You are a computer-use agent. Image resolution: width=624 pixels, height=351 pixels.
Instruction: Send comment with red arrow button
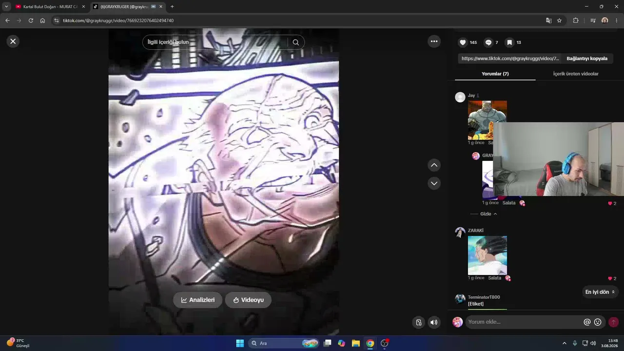(x=613, y=322)
